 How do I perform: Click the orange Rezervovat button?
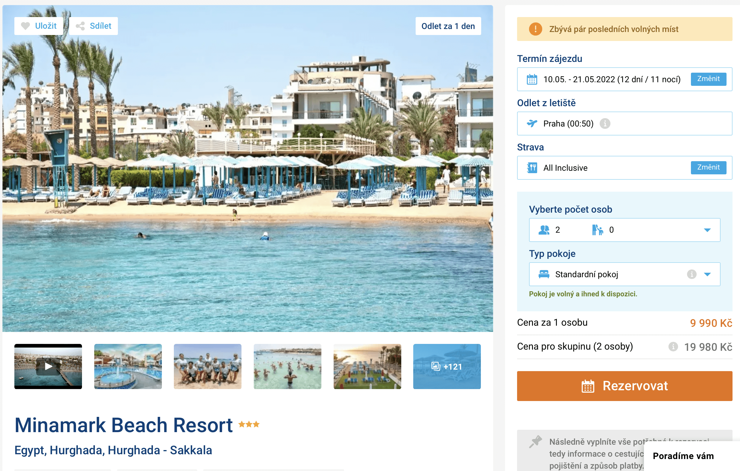pos(624,386)
